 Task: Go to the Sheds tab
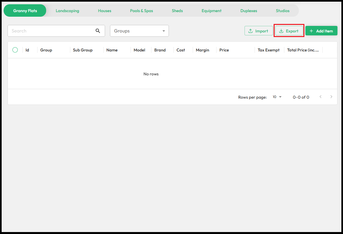[177, 11]
